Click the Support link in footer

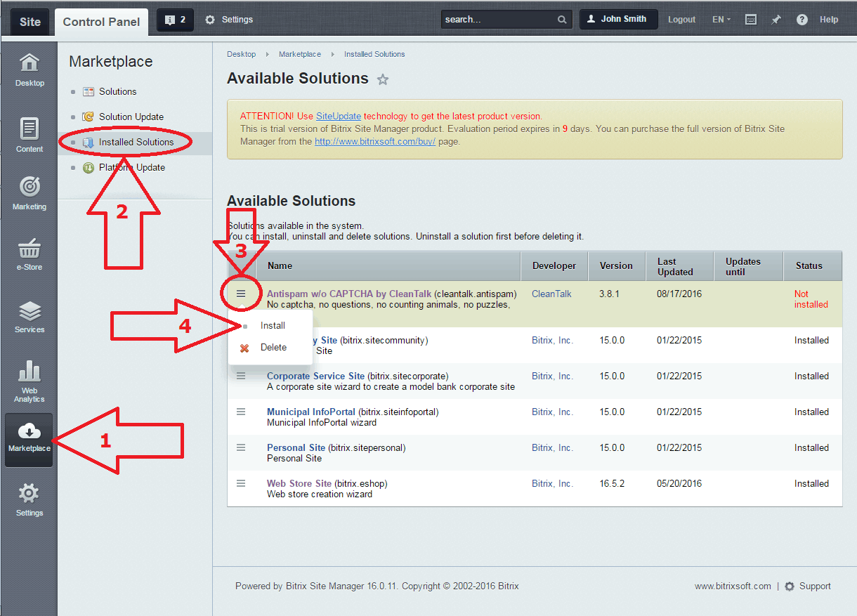click(815, 586)
